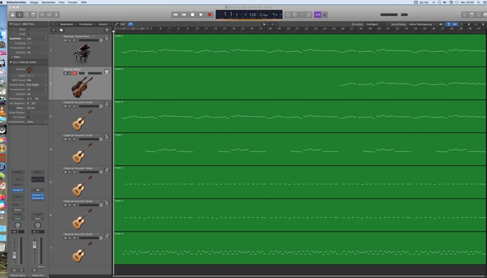Toggle Cycle mode button
Image resolution: width=487 pixels, height=278 pixels.
coord(288,14)
